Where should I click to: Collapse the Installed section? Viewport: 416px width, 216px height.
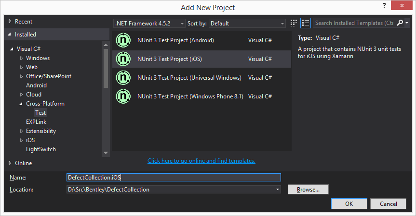tap(10, 35)
